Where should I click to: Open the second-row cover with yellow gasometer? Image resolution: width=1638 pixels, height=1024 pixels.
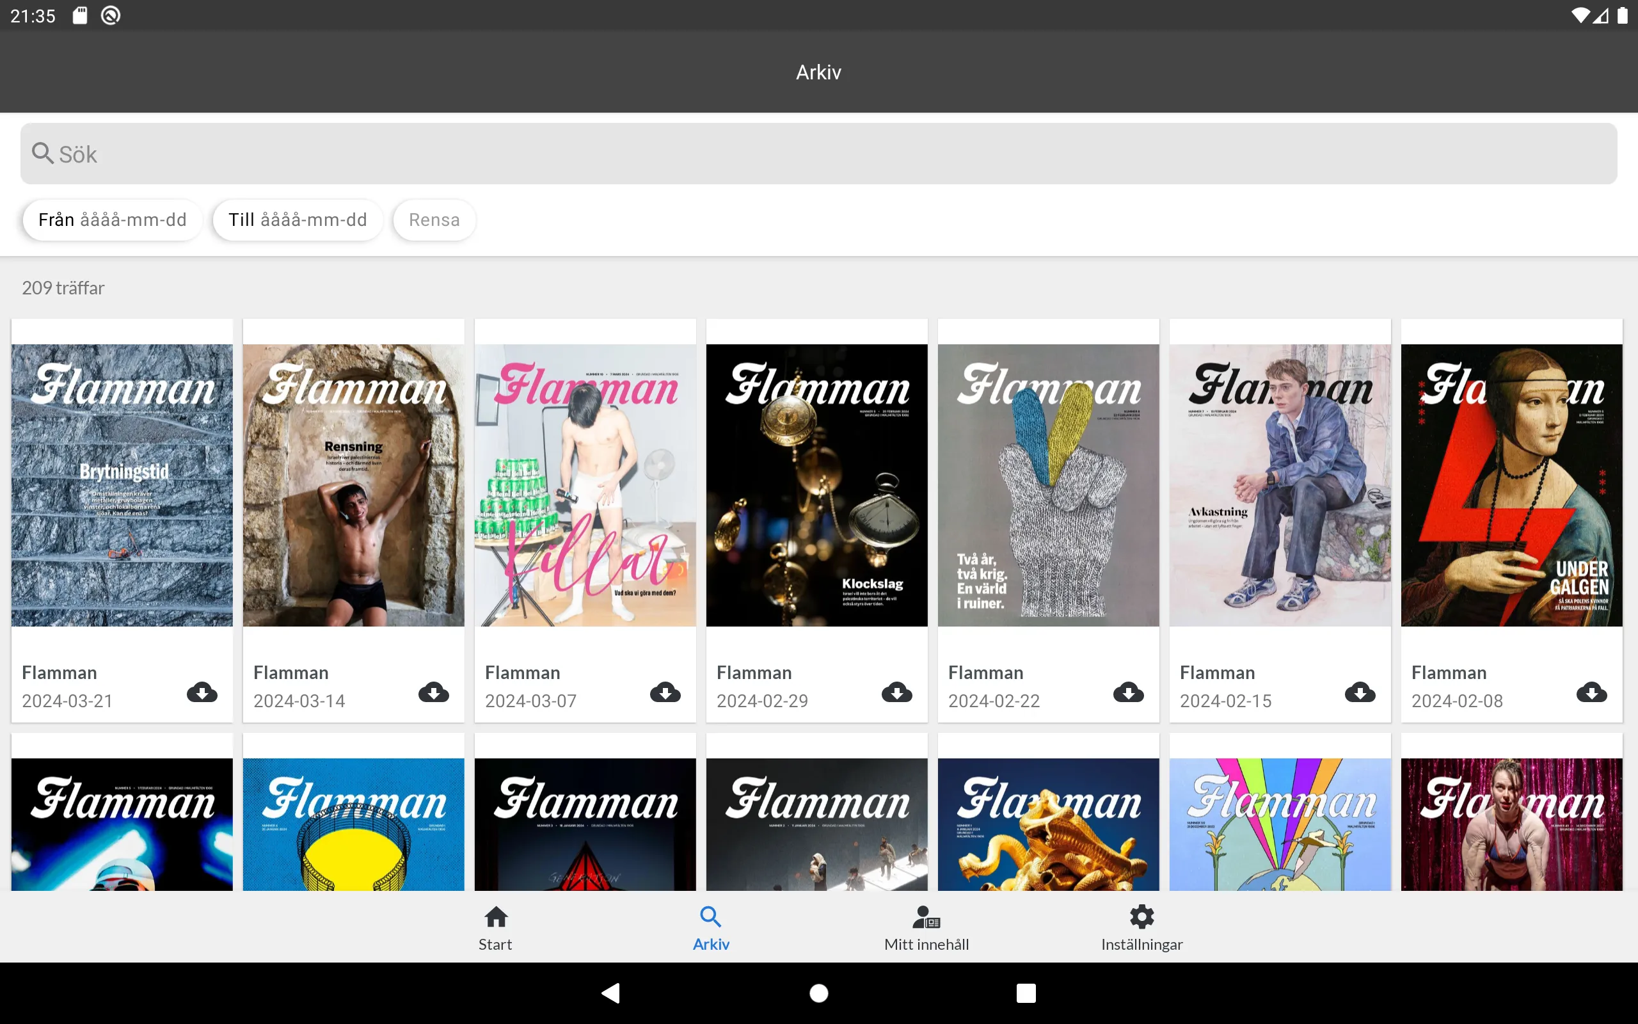coord(353,824)
